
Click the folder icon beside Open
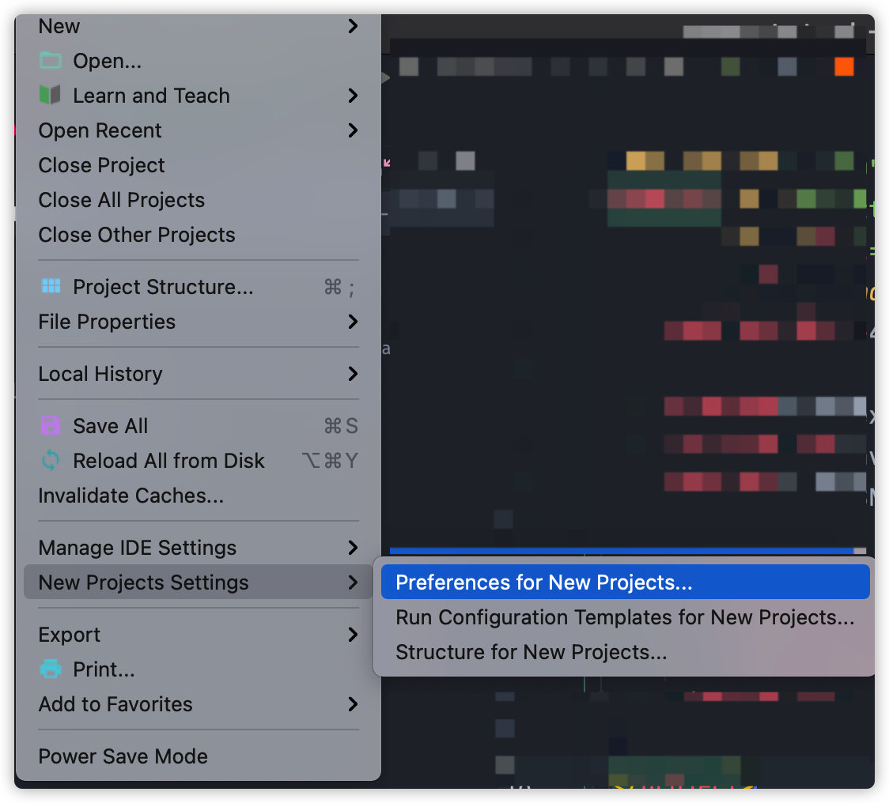51,61
